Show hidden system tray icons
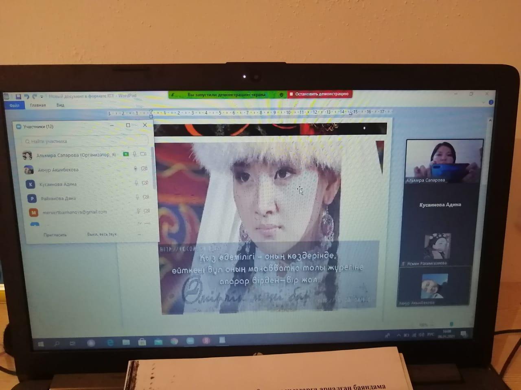Screen dimensions: 521x390 point(399,335)
